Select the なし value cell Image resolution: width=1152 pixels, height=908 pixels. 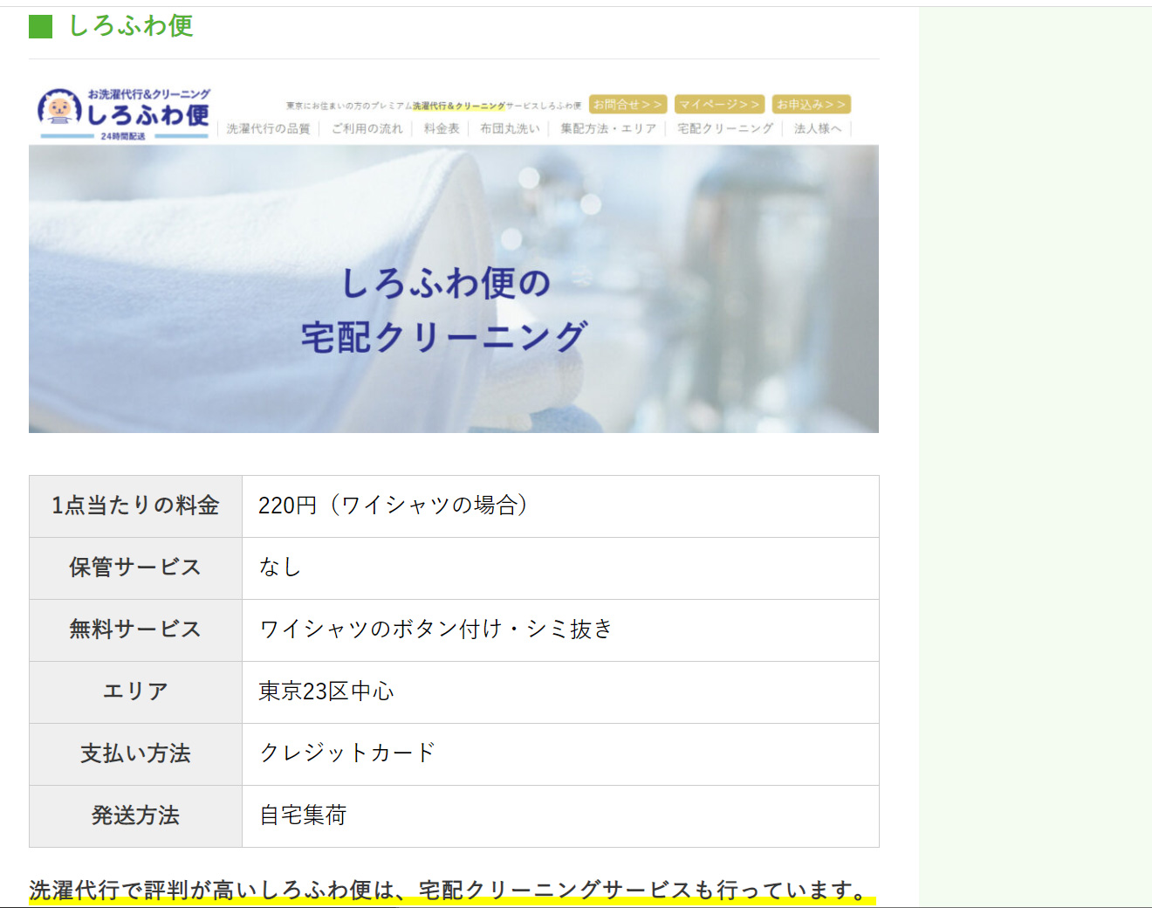(x=560, y=568)
